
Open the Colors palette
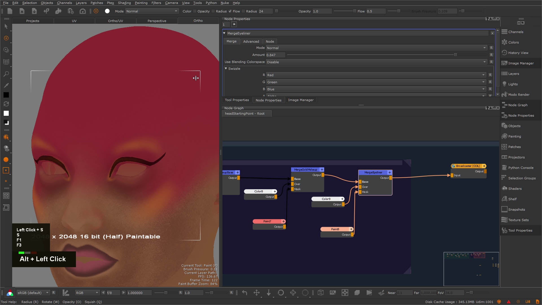tap(513, 42)
